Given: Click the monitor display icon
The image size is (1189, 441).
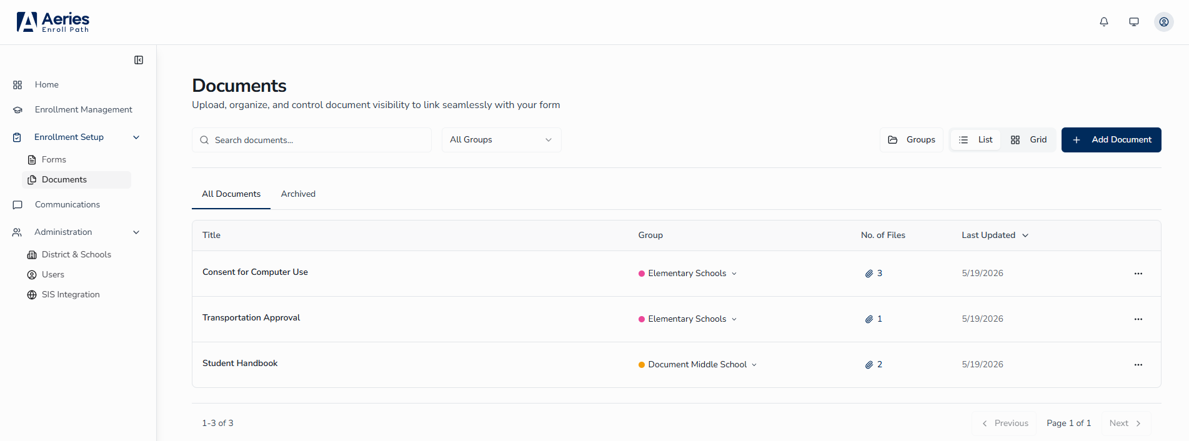Looking at the screenshot, I should tap(1134, 22).
